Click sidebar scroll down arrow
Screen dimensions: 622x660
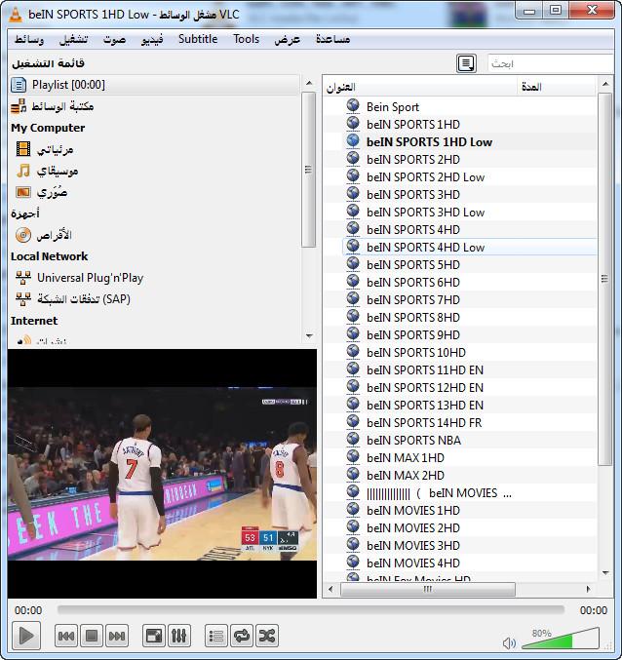tap(309, 336)
